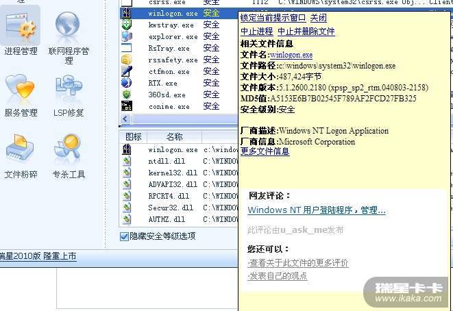This screenshot has height=311, width=453.
Task: Click the RPCRT4.dll module icon
Action: point(127,196)
